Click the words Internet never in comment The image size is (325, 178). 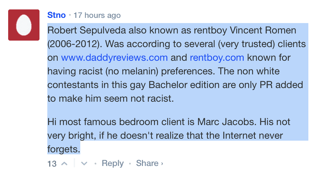253,135
